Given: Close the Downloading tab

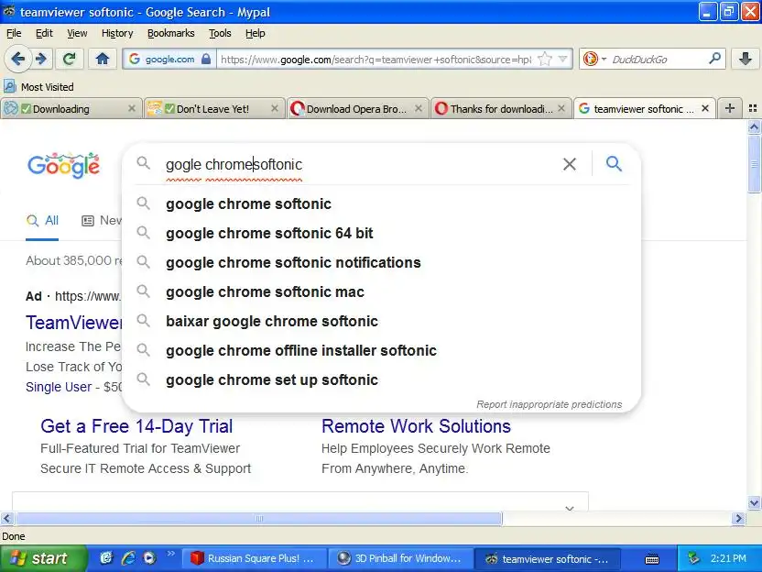Looking at the screenshot, I should click(x=132, y=108).
